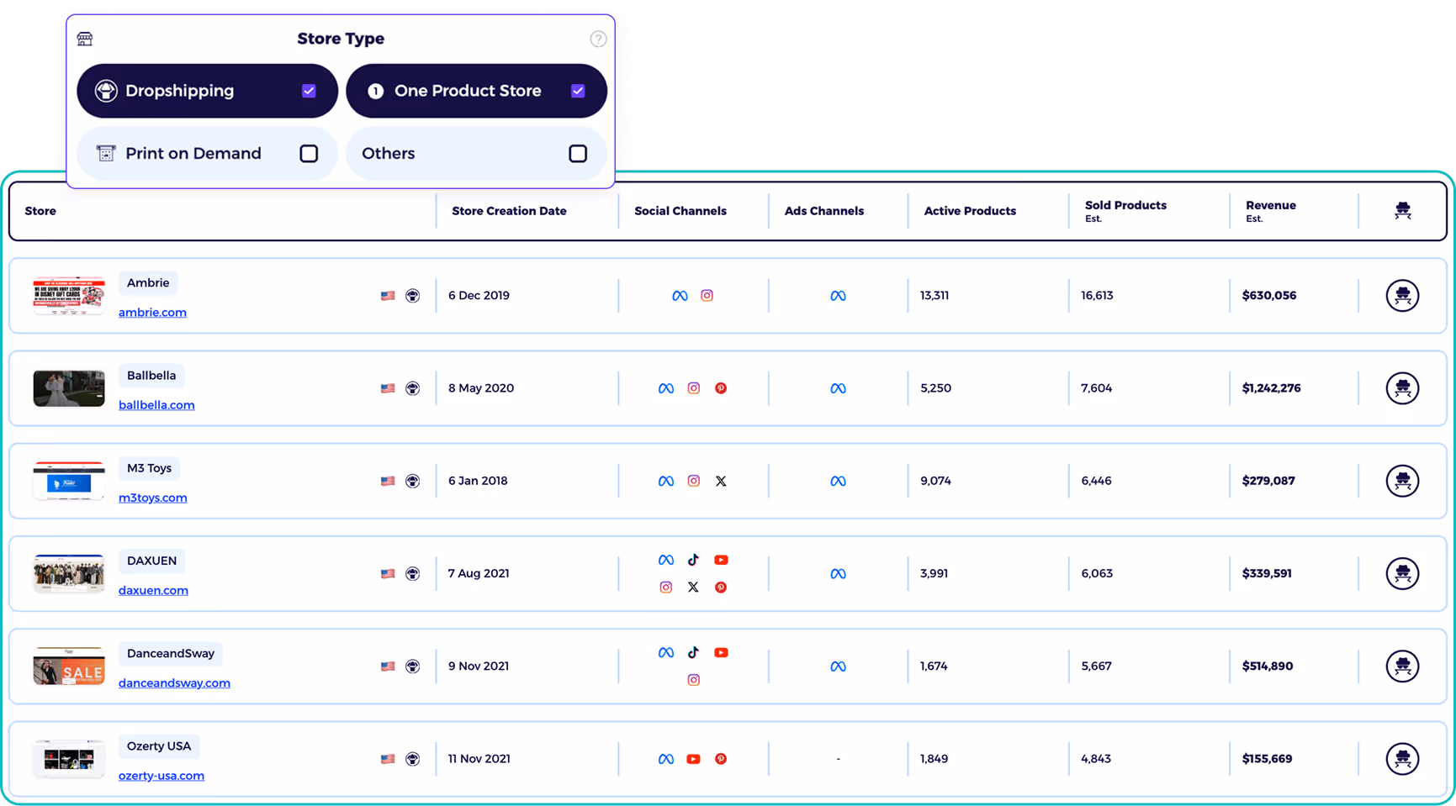Viewport: 1456px width, 806px height.
Task: Click the spy icon for DAXUEN row
Action: pyautogui.click(x=1402, y=573)
